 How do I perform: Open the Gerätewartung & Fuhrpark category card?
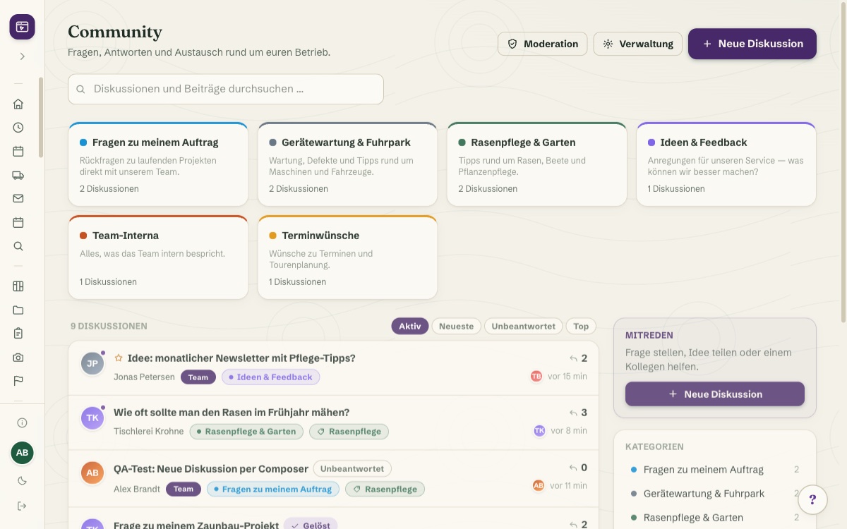tap(347, 164)
